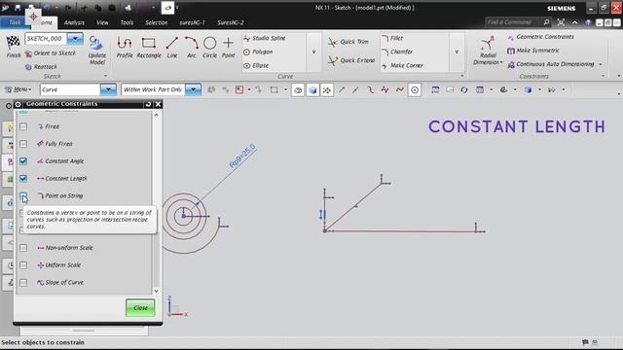Open the Curve selection filter dropdown
The image size is (623, 350).
coord(108,89)
